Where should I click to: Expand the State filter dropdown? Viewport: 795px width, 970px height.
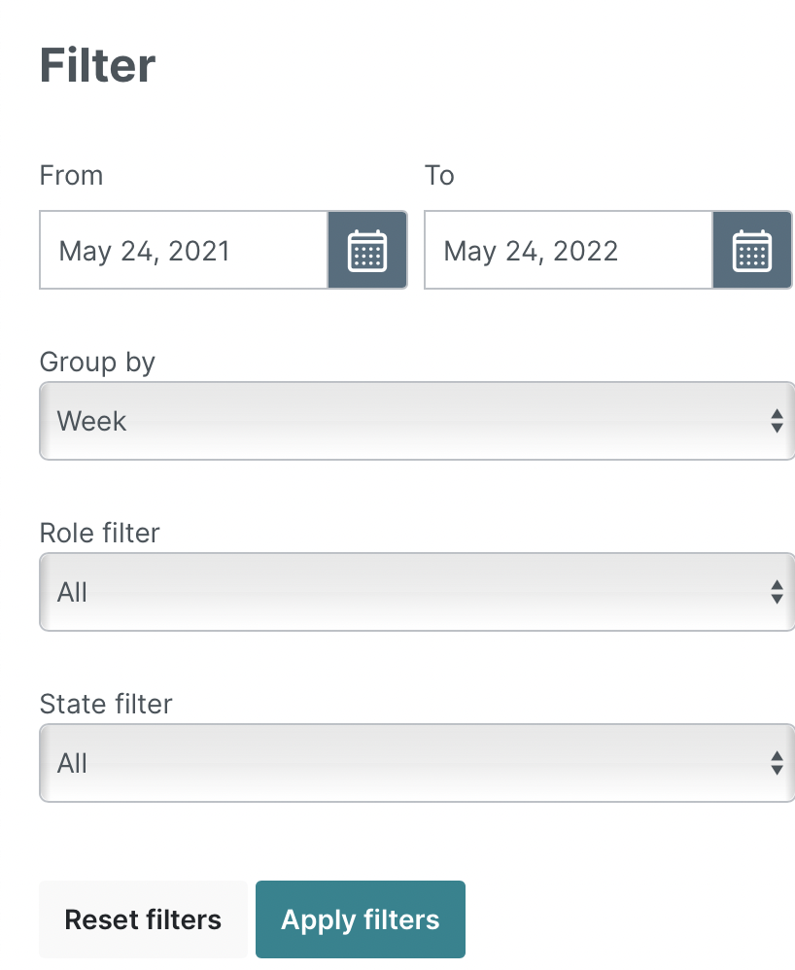tap(417, 763)
